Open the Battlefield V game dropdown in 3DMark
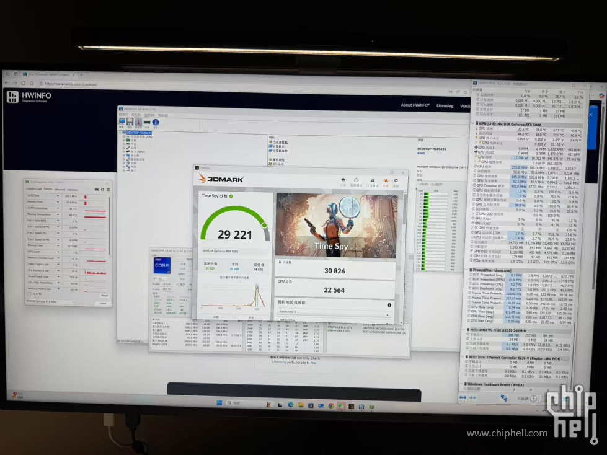607x455 pixels. tap(334, 312)
